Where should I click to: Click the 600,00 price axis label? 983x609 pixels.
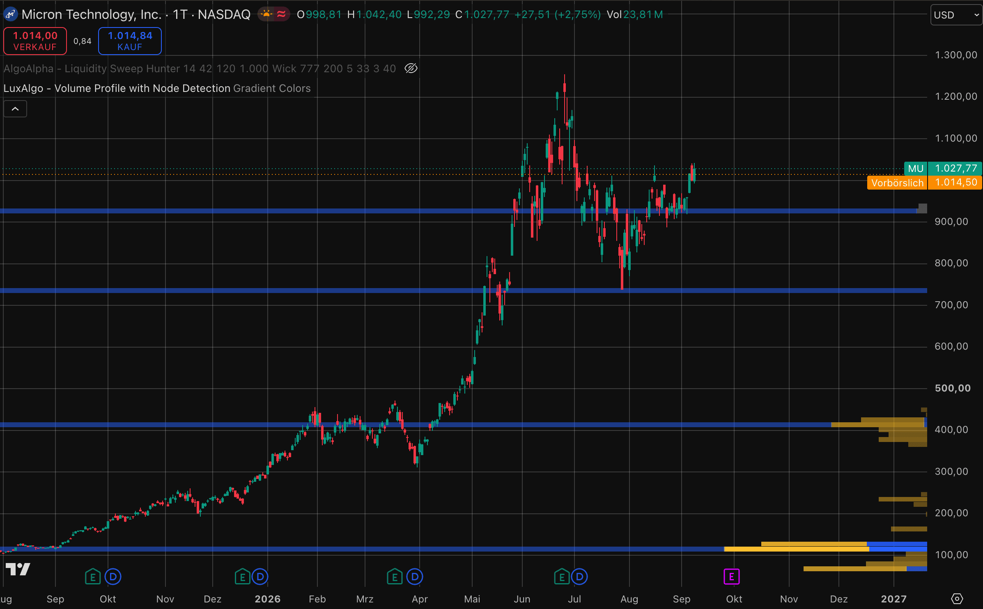(x=951, y=346)
